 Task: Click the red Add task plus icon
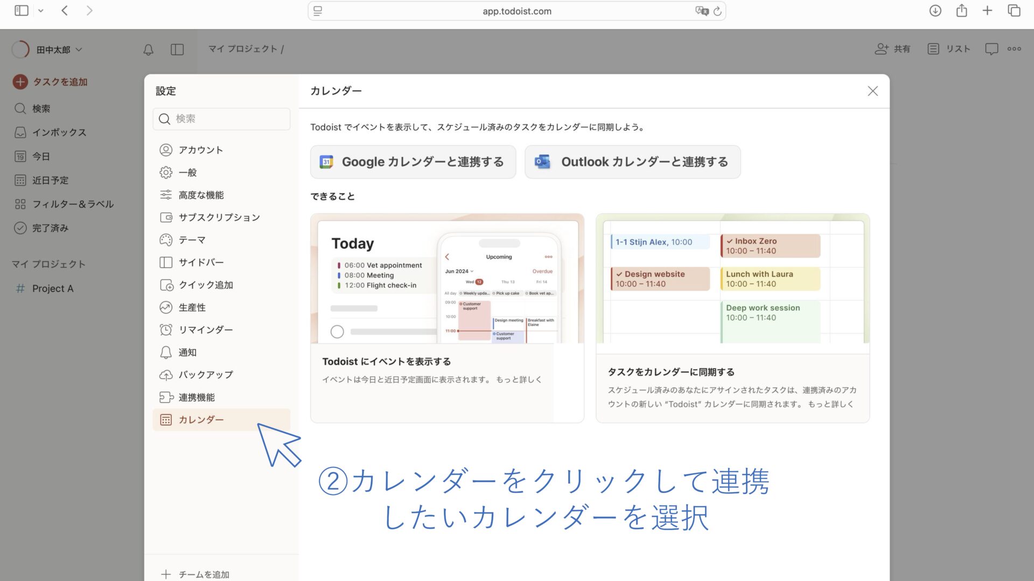coord(20,82)
